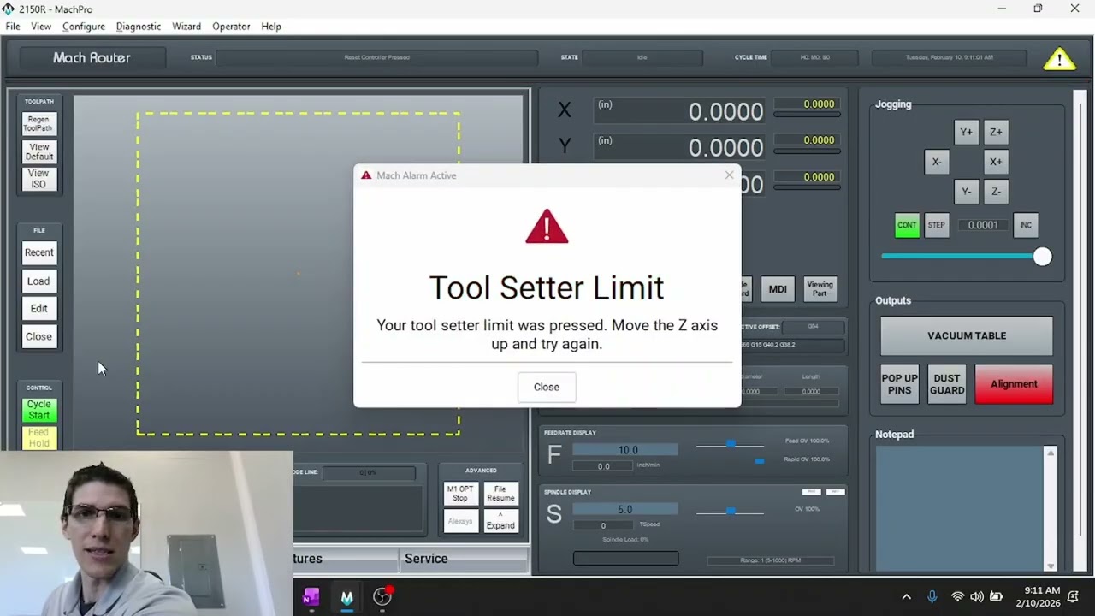Open the Operator menu
The width and height of the screenshot is (1095, 616).
pyautogui.click(x=231, y=27)
